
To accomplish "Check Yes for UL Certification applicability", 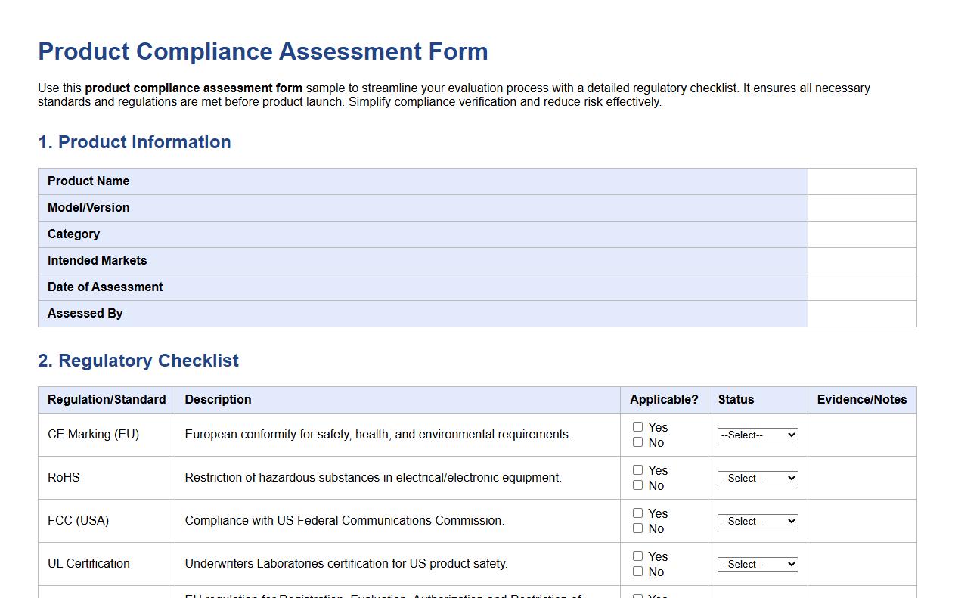I will point(638,556).
